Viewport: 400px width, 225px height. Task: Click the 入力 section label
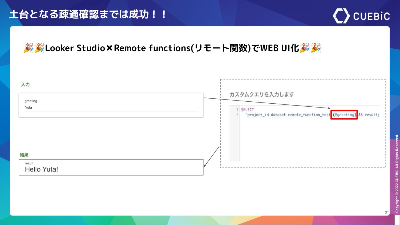25,84
